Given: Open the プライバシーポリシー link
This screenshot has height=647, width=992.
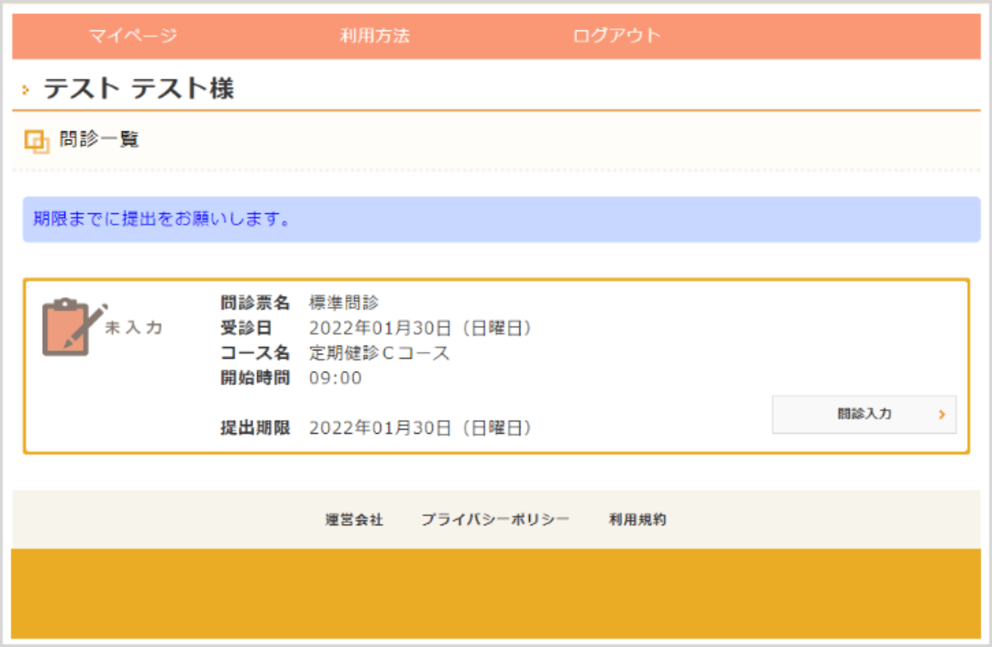Looking at the screenshot, I should pos(494,520).
